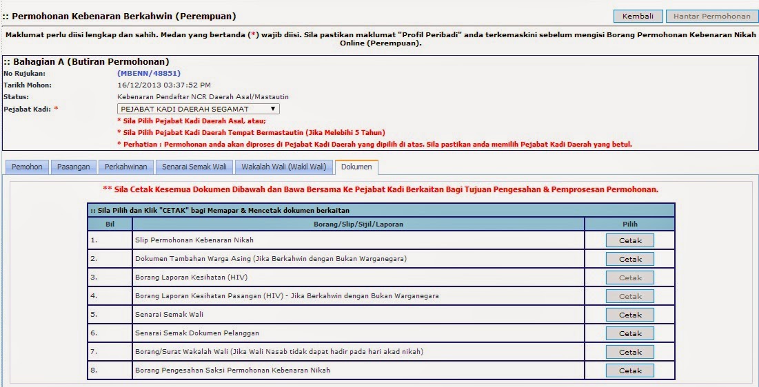The height and width of the screenshot is (387, 759).
Task: Click 'Borang Pengesahan Saksi Permohonan Kebenaran Nikah' text
Action: tap(232, 370)
